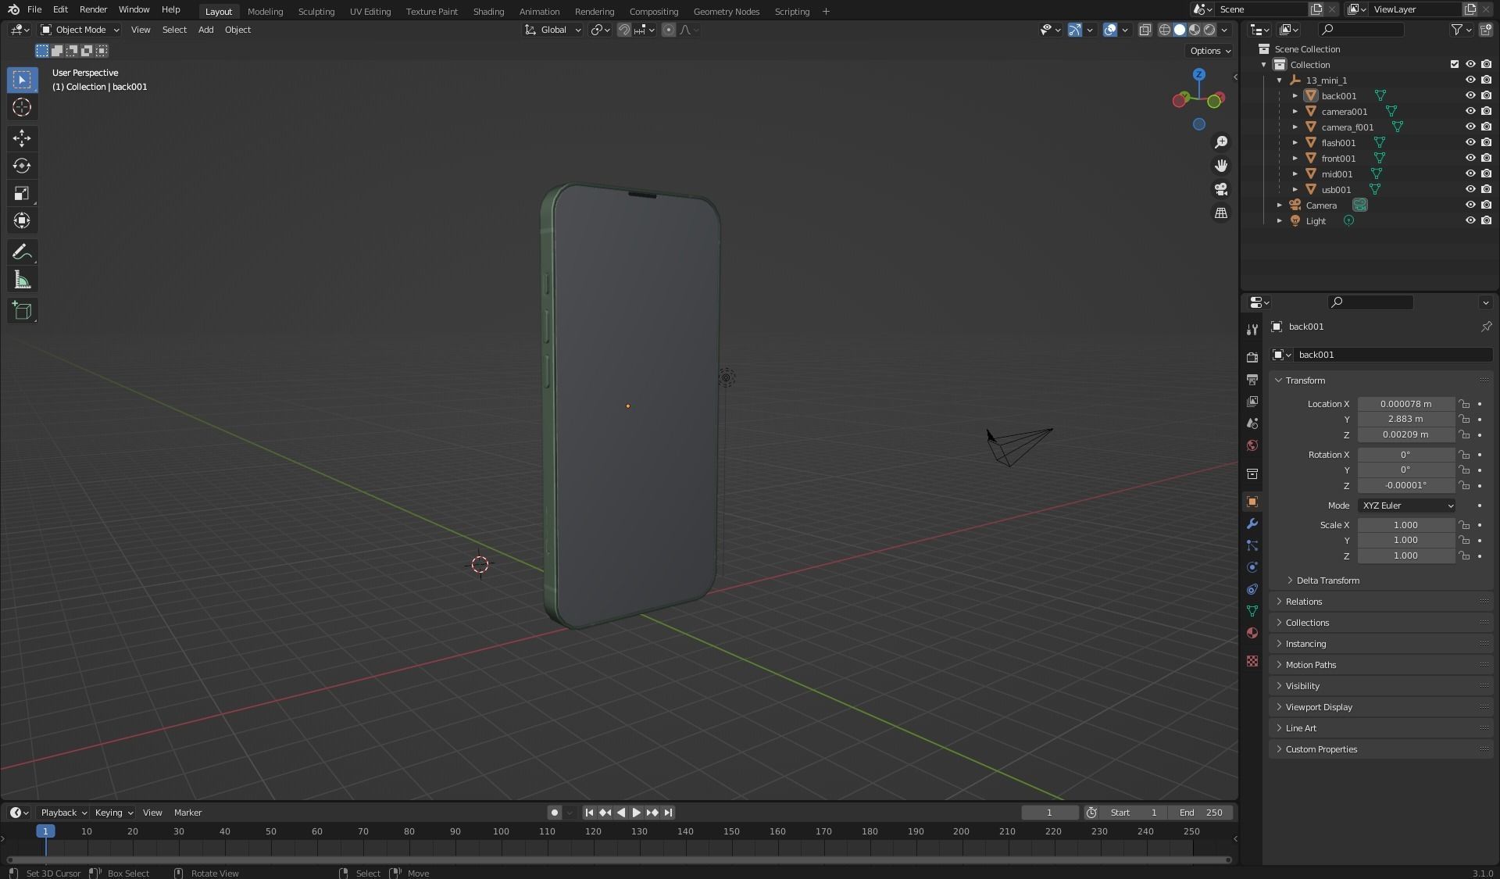Activate the Rotate tool
This screenshot has width=1500, height=879.
point(22,166)
